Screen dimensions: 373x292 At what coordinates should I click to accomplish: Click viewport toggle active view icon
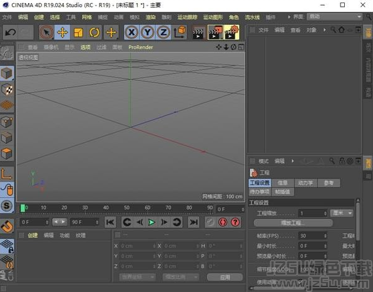[x=241, y=47]
